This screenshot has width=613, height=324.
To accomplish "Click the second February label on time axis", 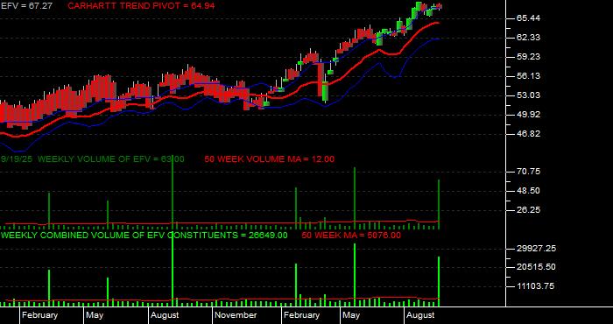I will pyautogui.click(x=302, y=315).
